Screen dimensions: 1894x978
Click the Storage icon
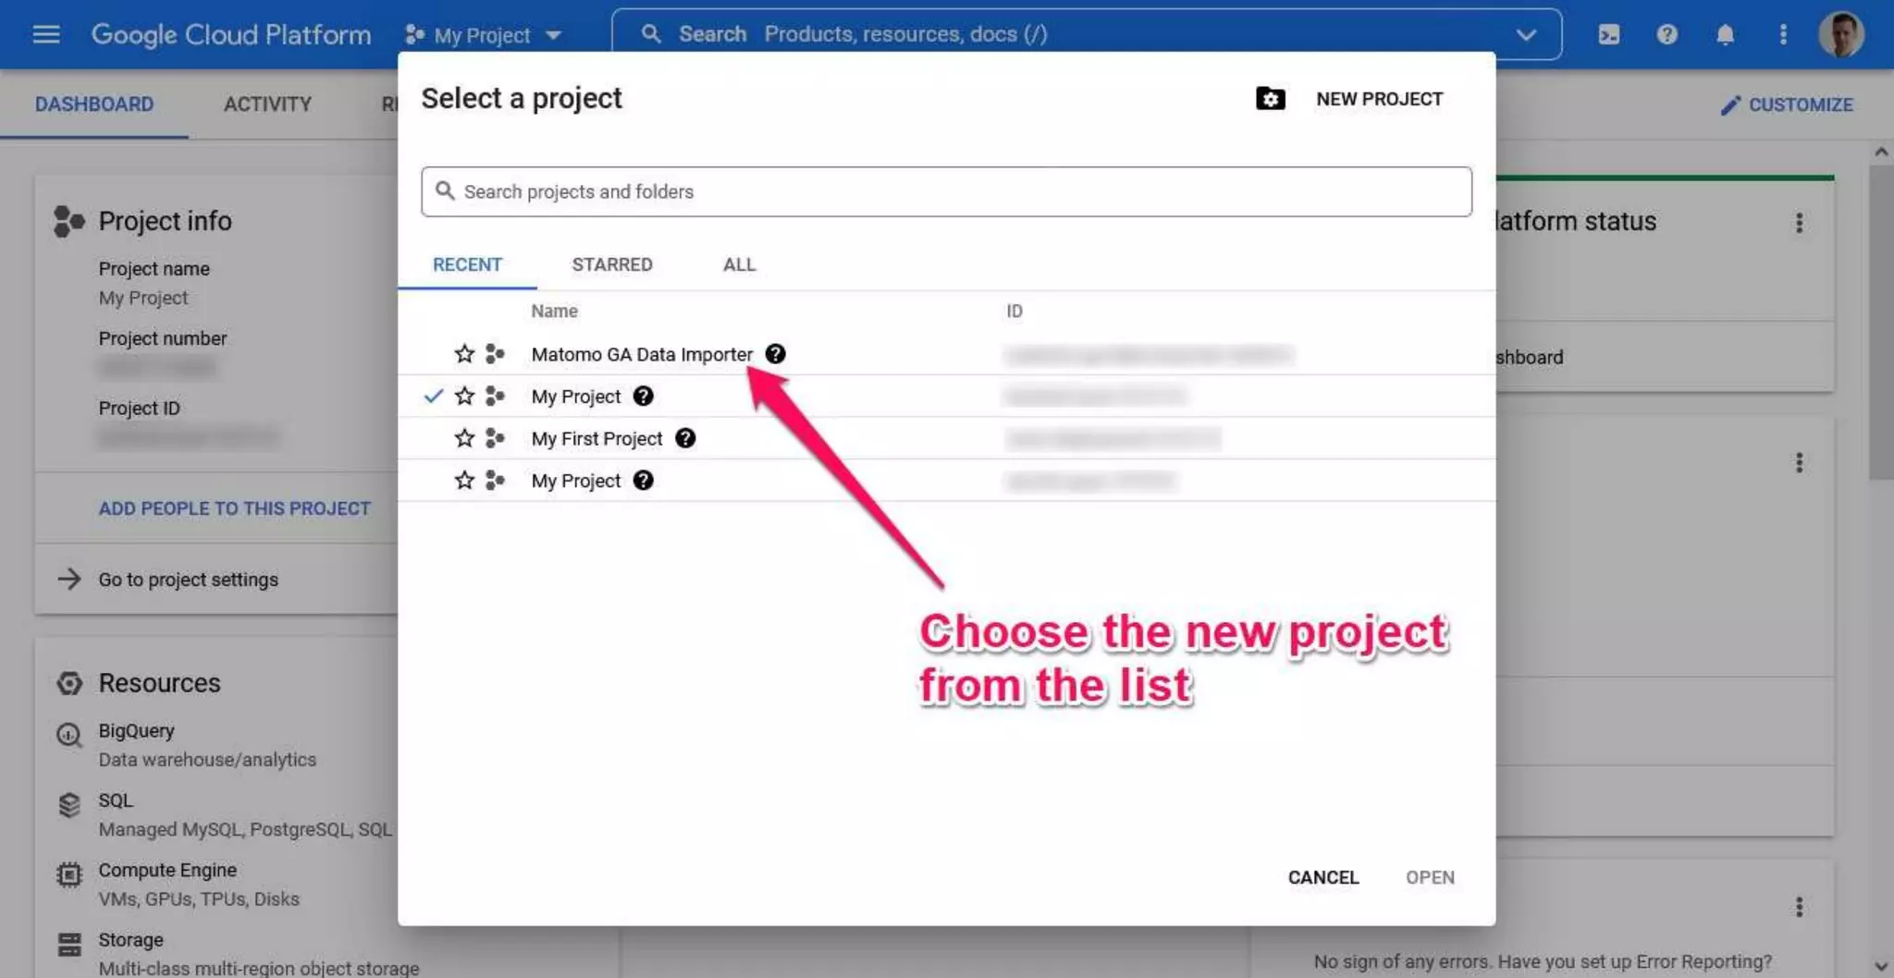(x=69, y=945)
